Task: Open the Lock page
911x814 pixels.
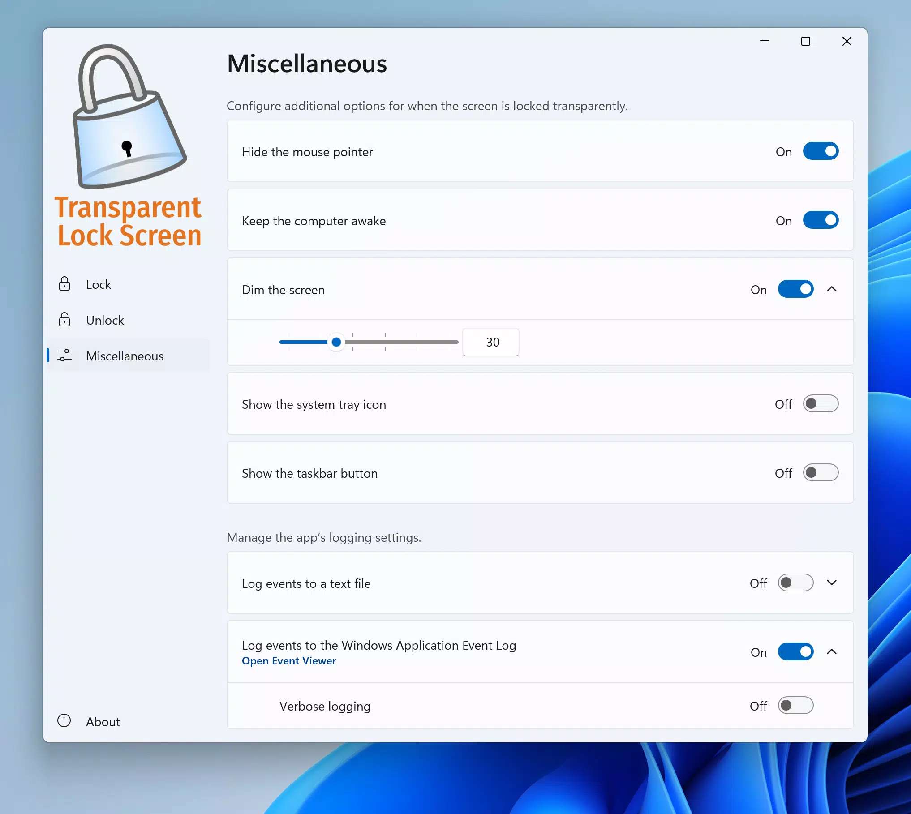Action: pyautogui.click(x=128, y=284)
